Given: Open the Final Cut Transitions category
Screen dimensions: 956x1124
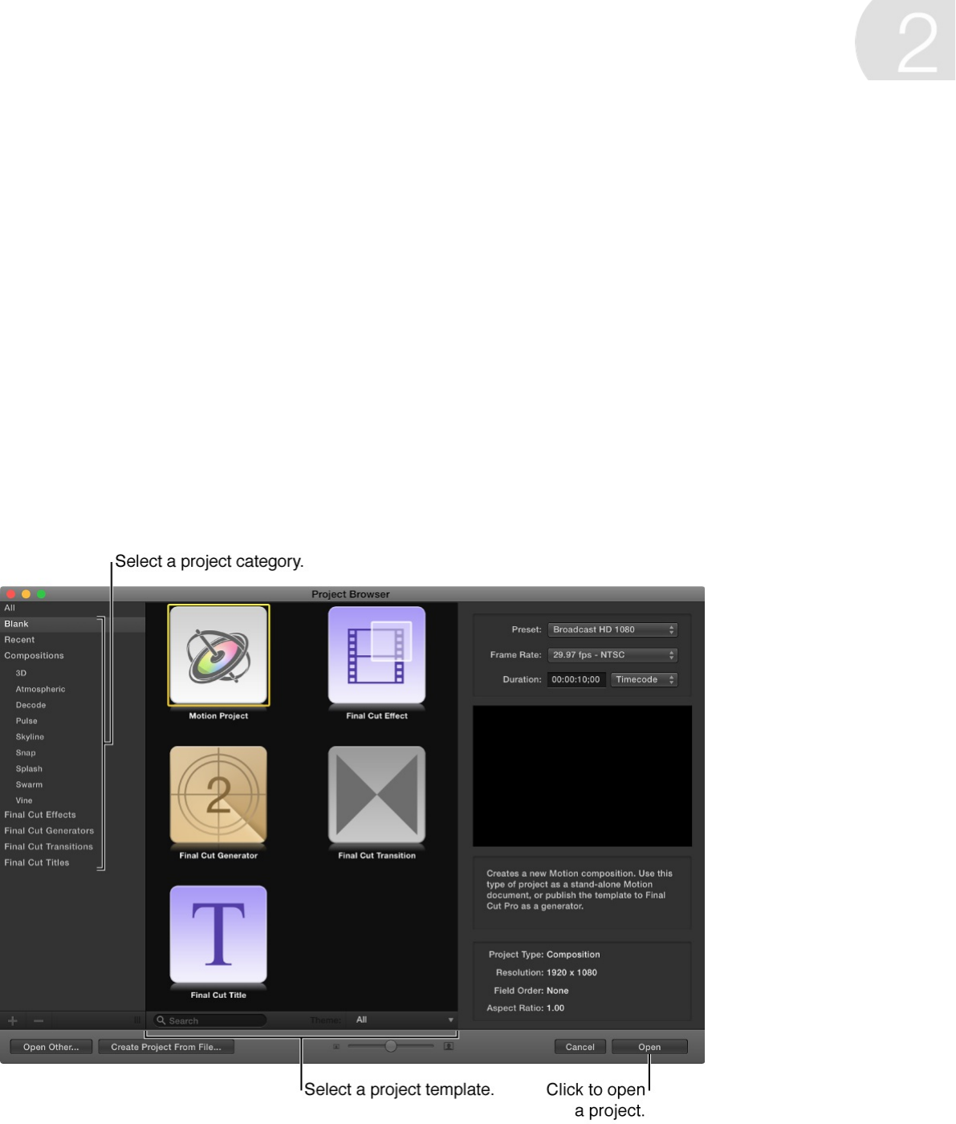Looking at the screenshot, I should (48, 847).
